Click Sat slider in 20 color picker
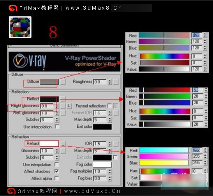 [x=165, y=118]
